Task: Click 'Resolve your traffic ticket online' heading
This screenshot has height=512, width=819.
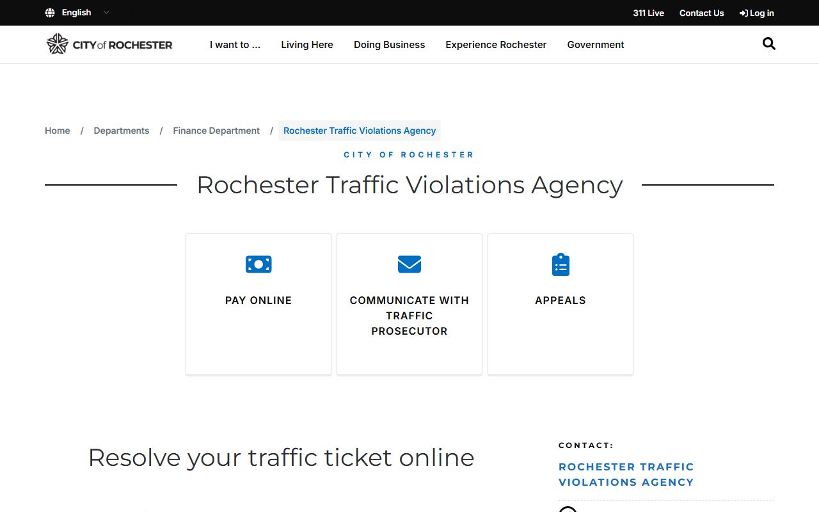Action: 281,458
